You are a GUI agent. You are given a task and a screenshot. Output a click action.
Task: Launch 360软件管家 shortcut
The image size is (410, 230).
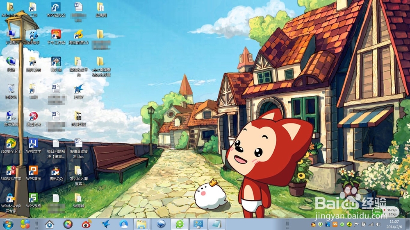click(11, 174)
